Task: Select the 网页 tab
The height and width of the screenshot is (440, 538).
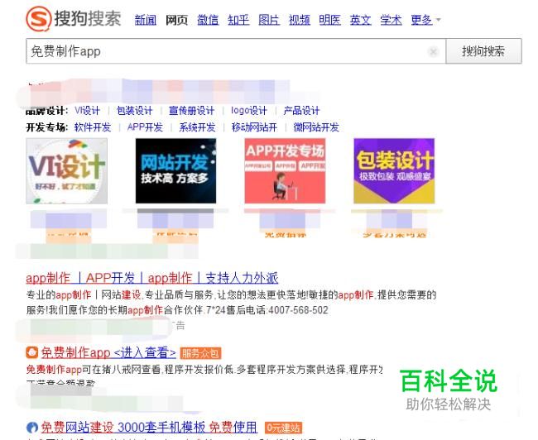Action: (x=176, y=20)
